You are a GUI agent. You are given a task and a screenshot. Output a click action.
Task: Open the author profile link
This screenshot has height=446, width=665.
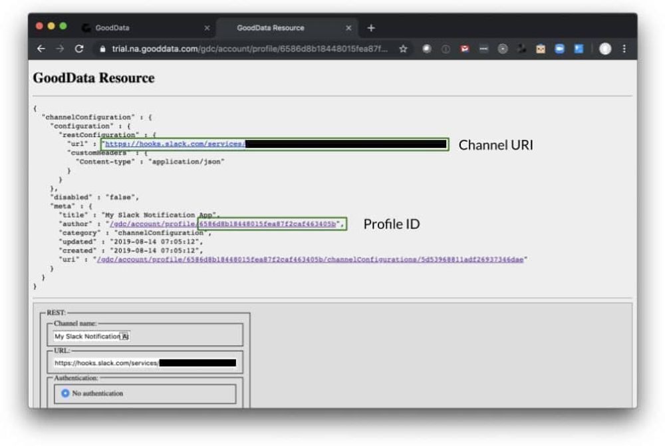pos(223,224)
